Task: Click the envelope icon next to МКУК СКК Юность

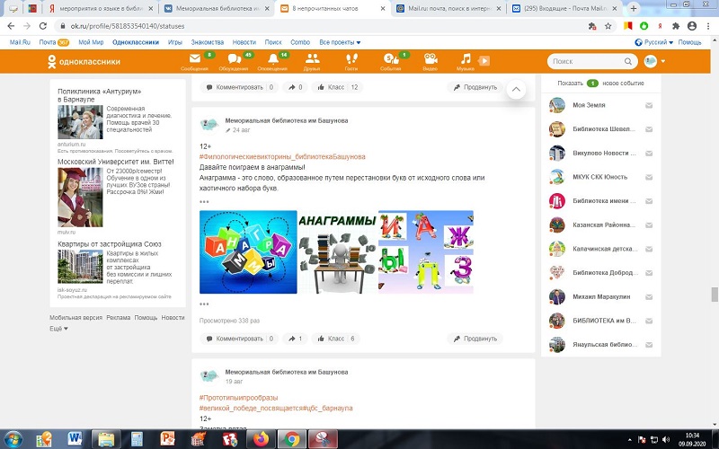Action: (649, 177)
